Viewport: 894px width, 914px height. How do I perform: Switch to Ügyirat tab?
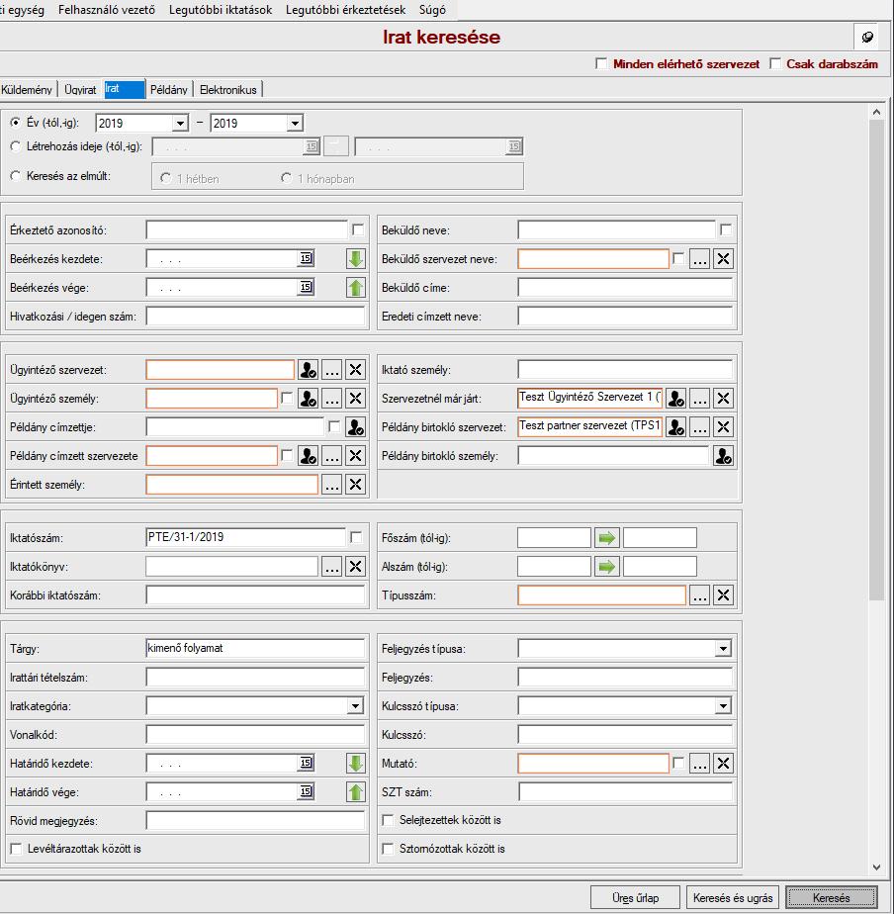pos(80,90)
